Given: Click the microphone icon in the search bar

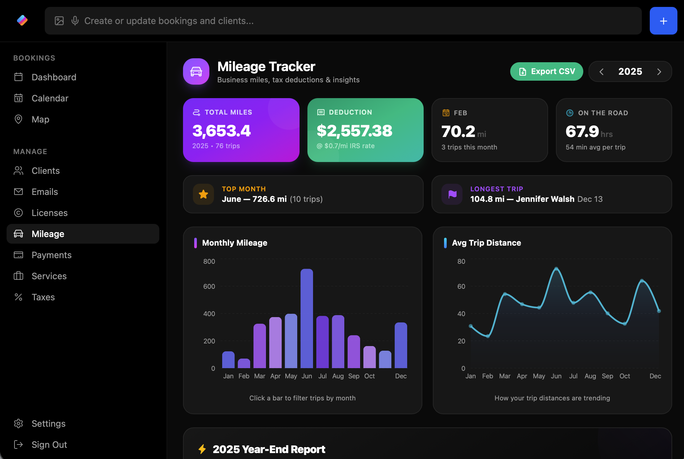Looking at the screenshot, I should click(75, 21).
